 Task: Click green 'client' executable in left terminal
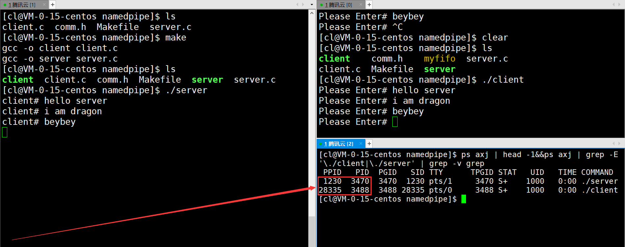[x=18, y=80]
